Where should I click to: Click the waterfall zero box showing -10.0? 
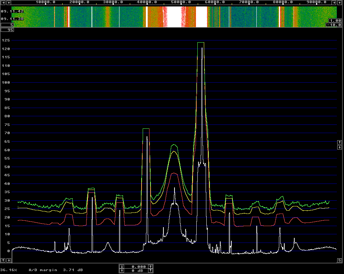[x=334, y=25]
